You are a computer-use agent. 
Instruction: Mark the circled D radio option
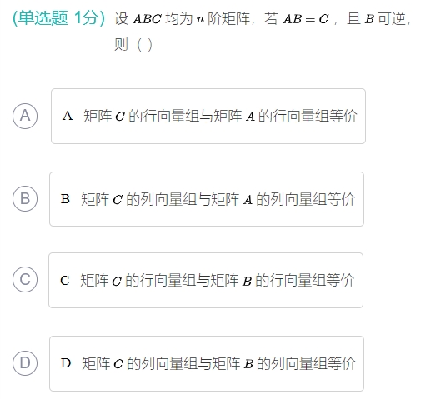tap(25, 363)
